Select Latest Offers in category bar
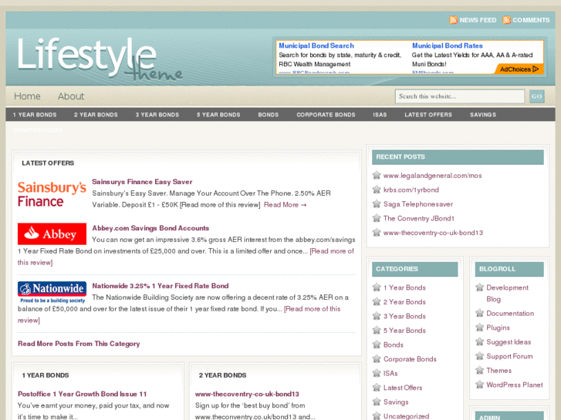Viewport: 561px width, 420px height. click(x=428, y=115)
